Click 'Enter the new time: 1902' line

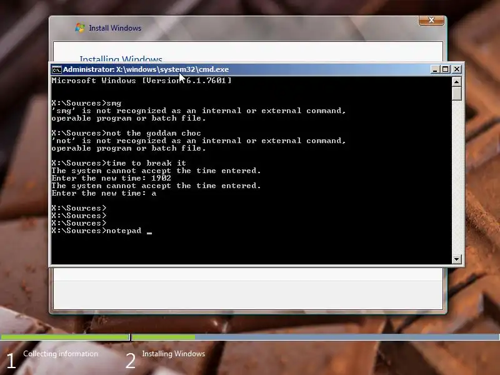111,178
